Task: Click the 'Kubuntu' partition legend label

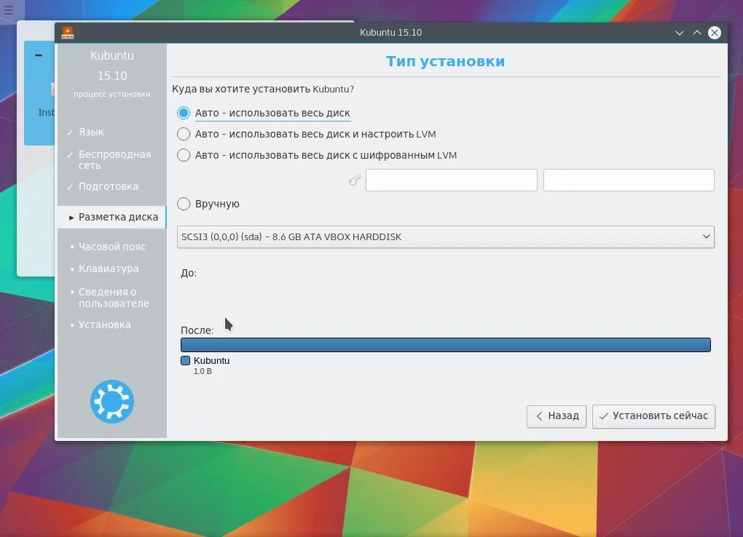Action: (x=211, y=361)
